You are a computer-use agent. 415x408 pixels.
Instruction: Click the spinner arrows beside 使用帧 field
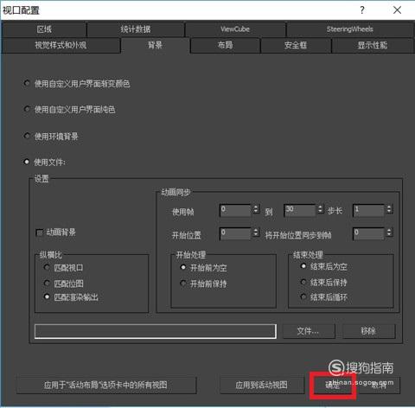click(x=256, y=209)
